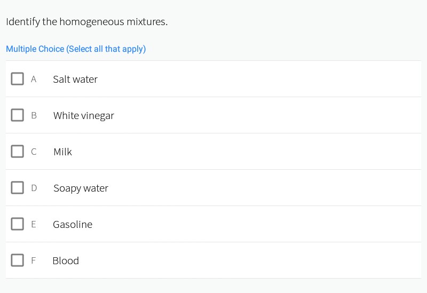Choose the option letter E label

(x=34, y=225)
